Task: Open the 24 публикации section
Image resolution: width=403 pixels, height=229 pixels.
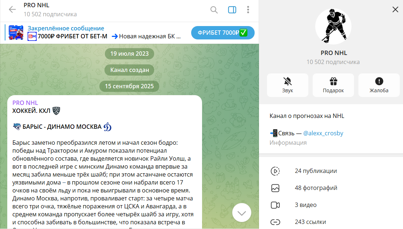Action: [x=316, y=171]
